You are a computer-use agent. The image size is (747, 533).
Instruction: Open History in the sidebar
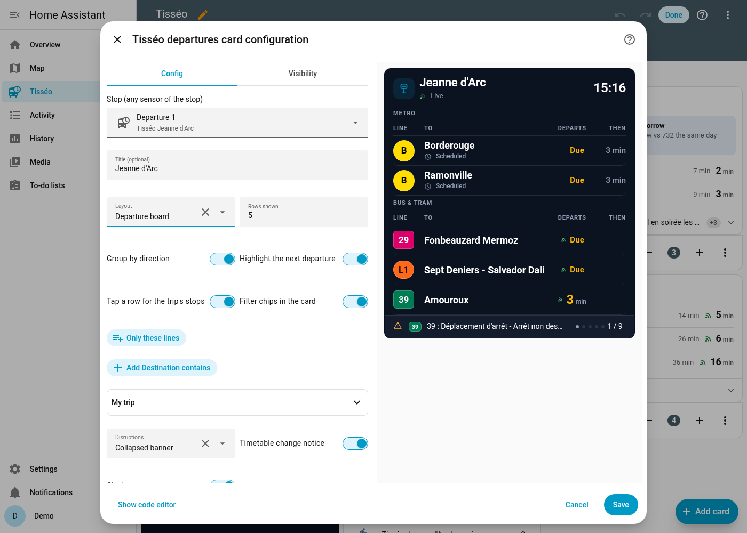pyautogui.click(x=51, y=139)
